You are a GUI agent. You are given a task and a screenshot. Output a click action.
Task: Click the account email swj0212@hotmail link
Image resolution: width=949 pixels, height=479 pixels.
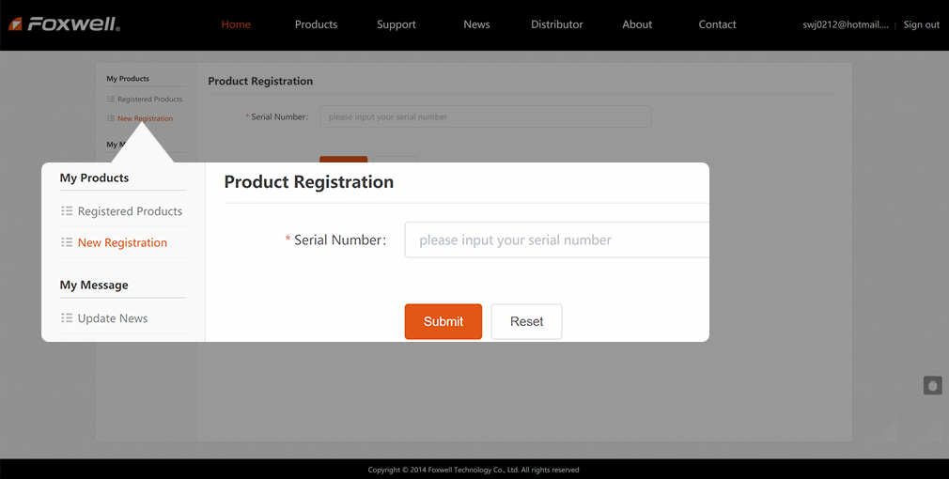pyautogui.click(x=845, y=25)
